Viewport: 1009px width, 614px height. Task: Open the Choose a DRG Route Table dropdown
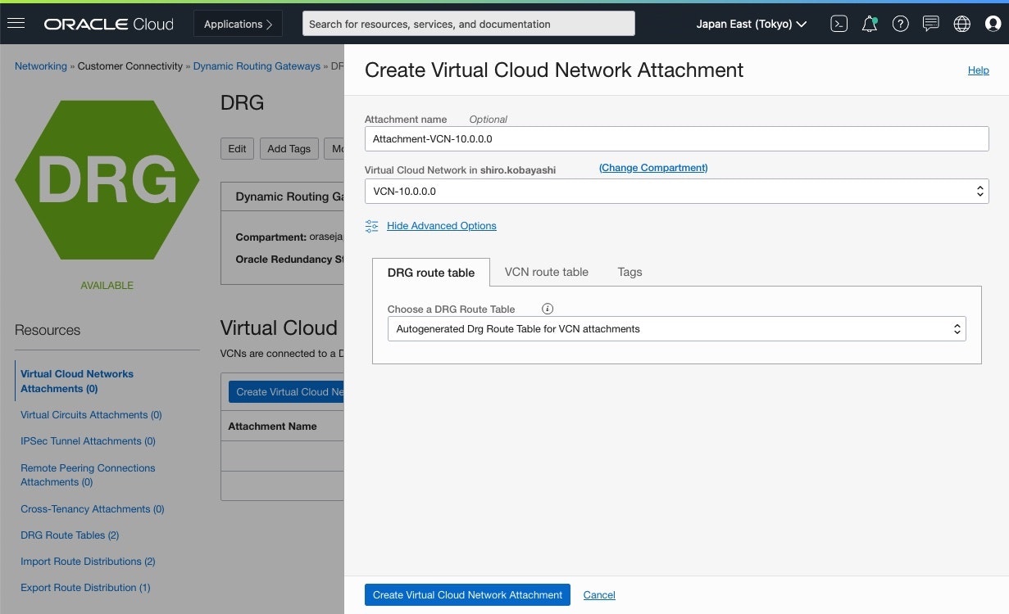pyautogui.click(x=676, y=328)
